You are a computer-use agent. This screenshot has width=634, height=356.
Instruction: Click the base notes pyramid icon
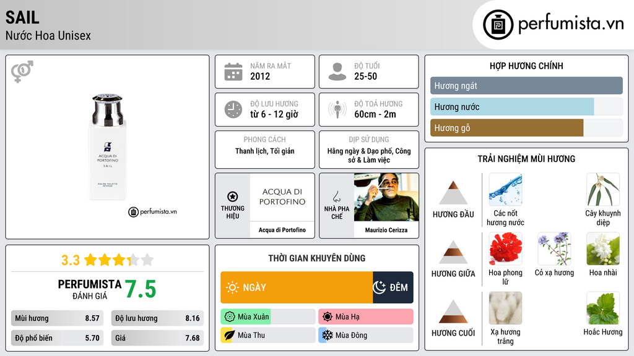point(453,311)
